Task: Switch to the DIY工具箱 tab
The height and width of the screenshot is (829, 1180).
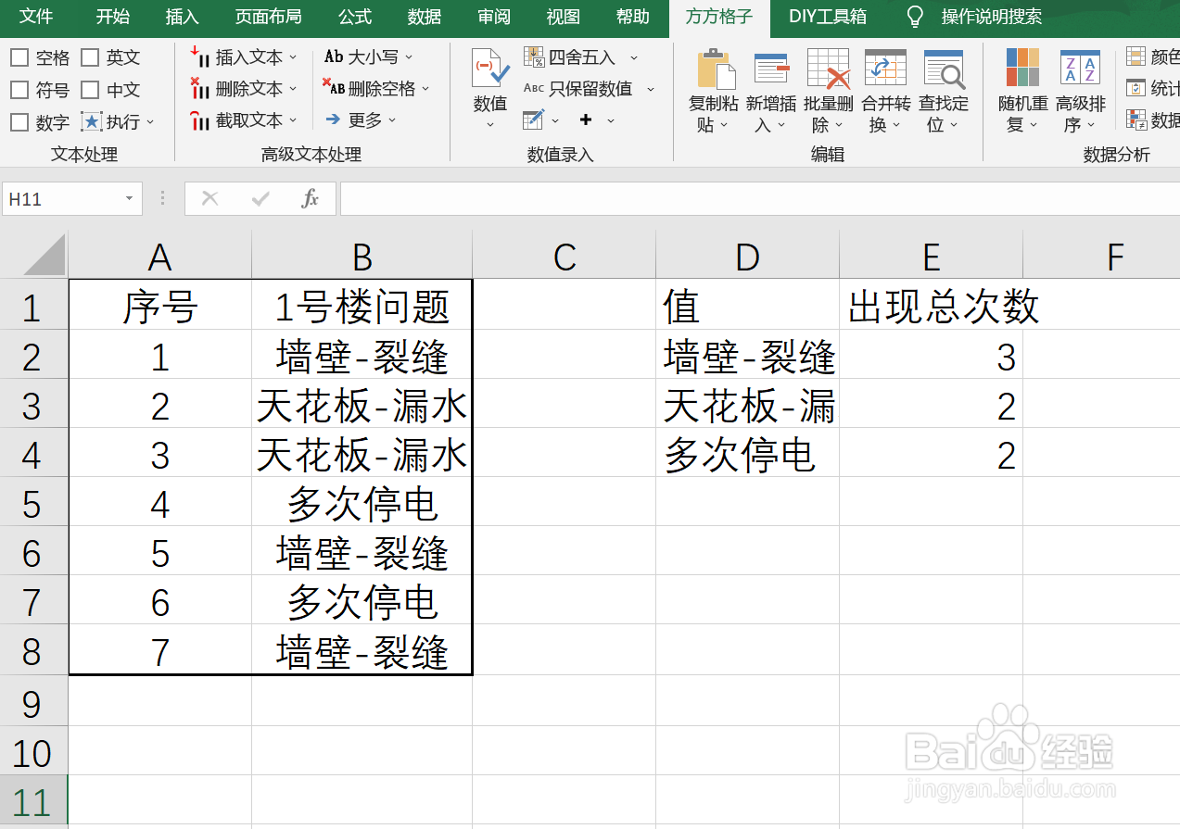Action: click(x=828, y=17)
